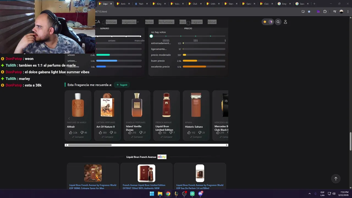Click the Chrome profile avatar
The height and width of the screenshot is (198, 352).
pos(341,12)
